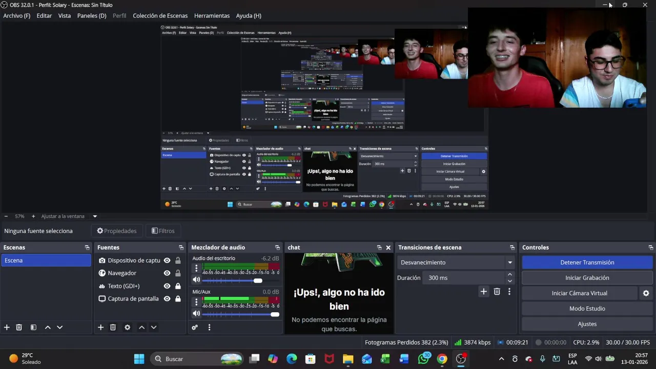Close the chat dock panel
The height and width of the screenshot is (369, 656).
[388, 248]
